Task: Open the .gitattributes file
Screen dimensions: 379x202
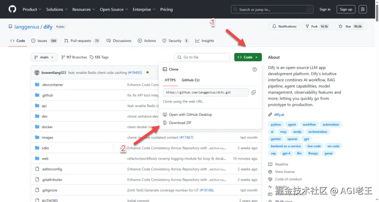Action: pos(52,180)
